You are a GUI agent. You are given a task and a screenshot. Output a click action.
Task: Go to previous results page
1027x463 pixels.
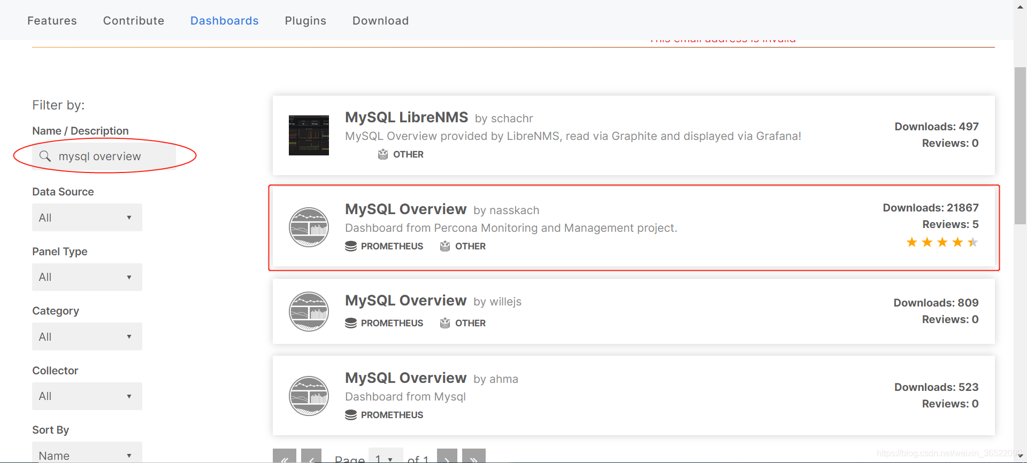click(311, 456)
